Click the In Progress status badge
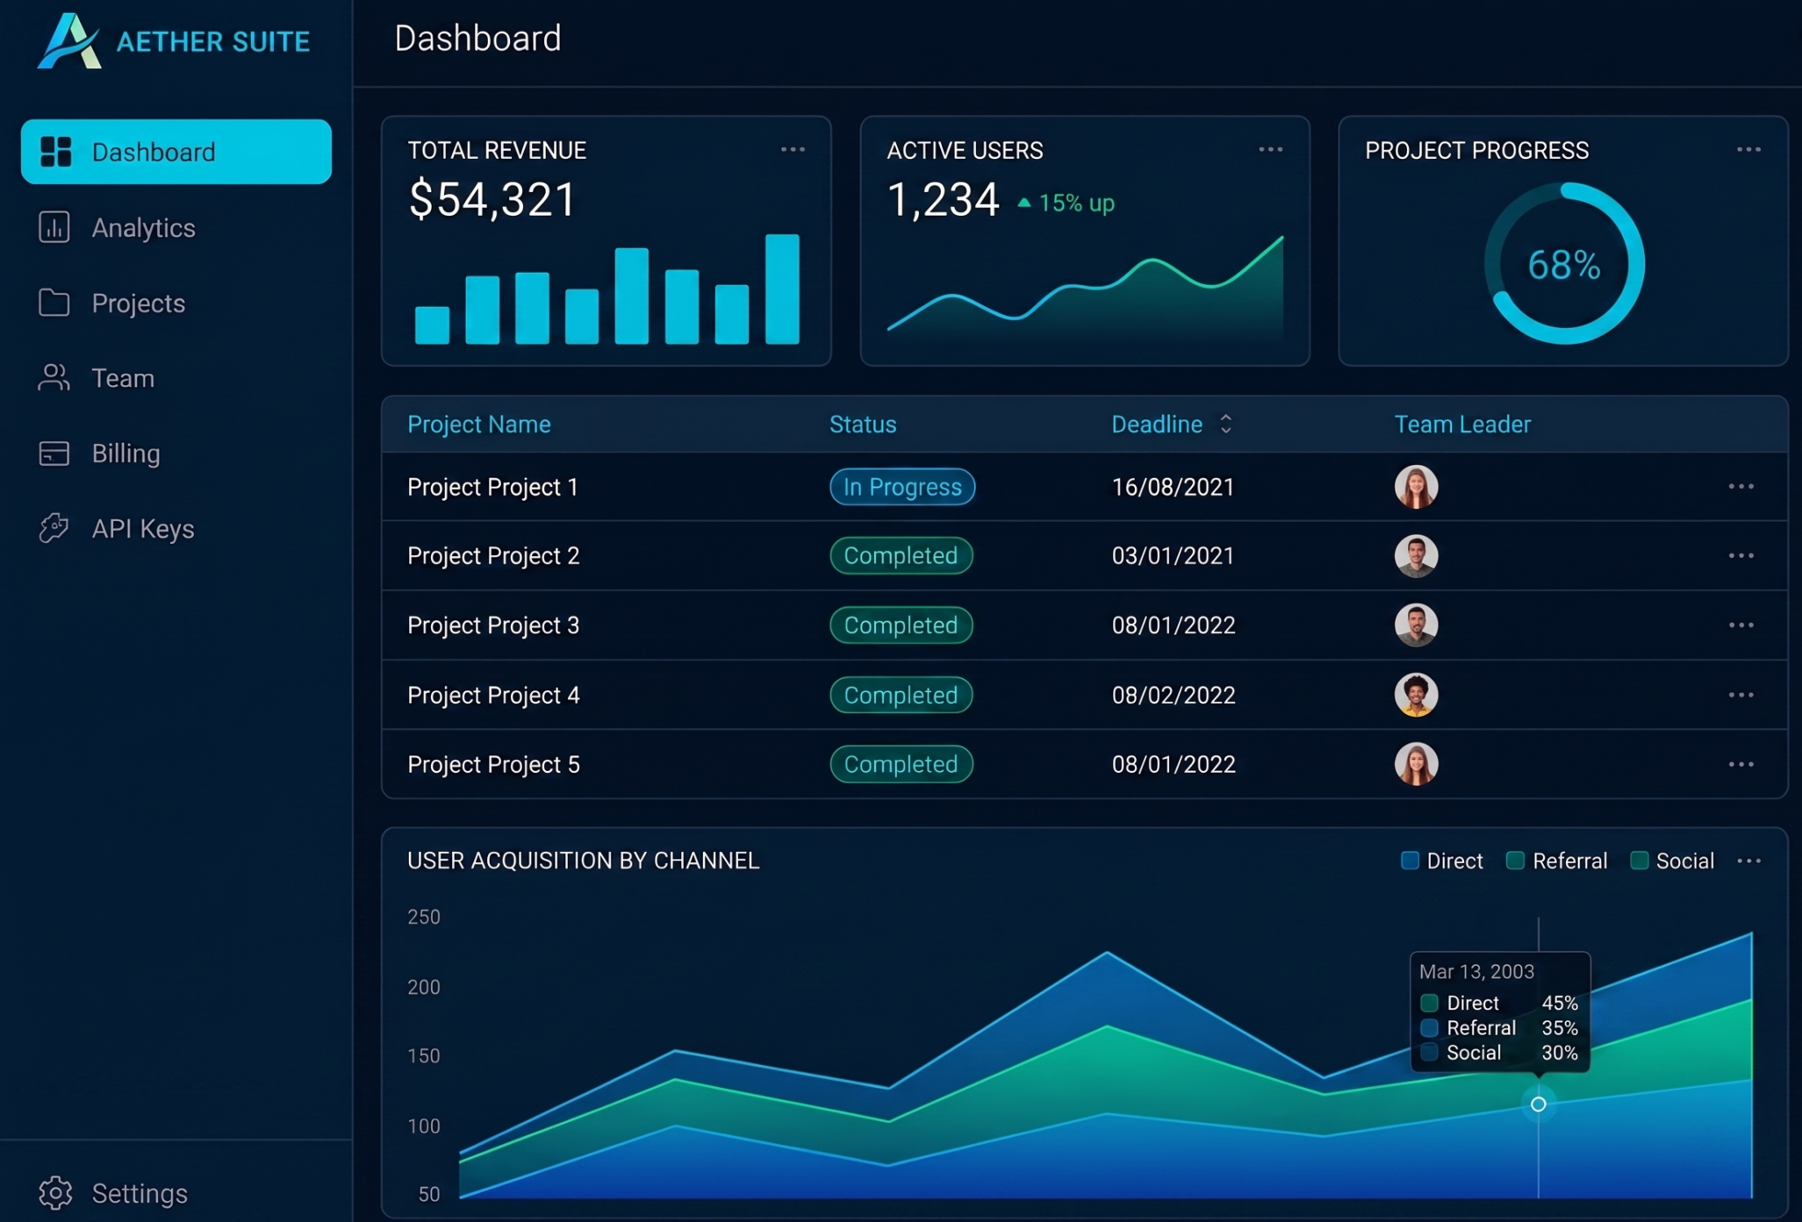This screenshot has width=1802, height=1222. [x=902, y=487]
